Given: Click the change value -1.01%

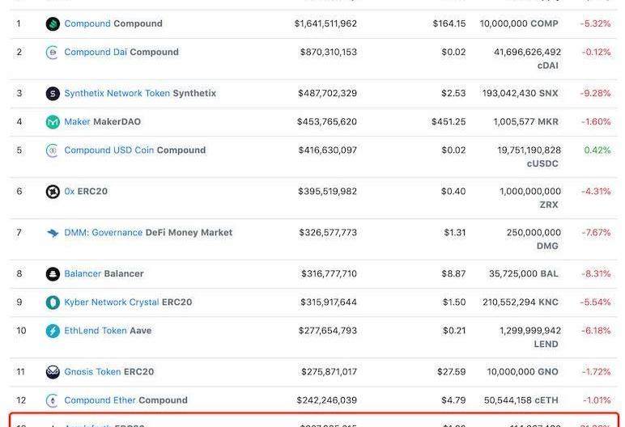Looking at the screenshot, I should click(x=597, y=400).
